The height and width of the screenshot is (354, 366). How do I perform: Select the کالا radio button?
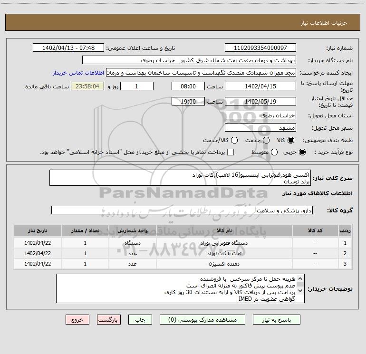click(x=291, y=140)
